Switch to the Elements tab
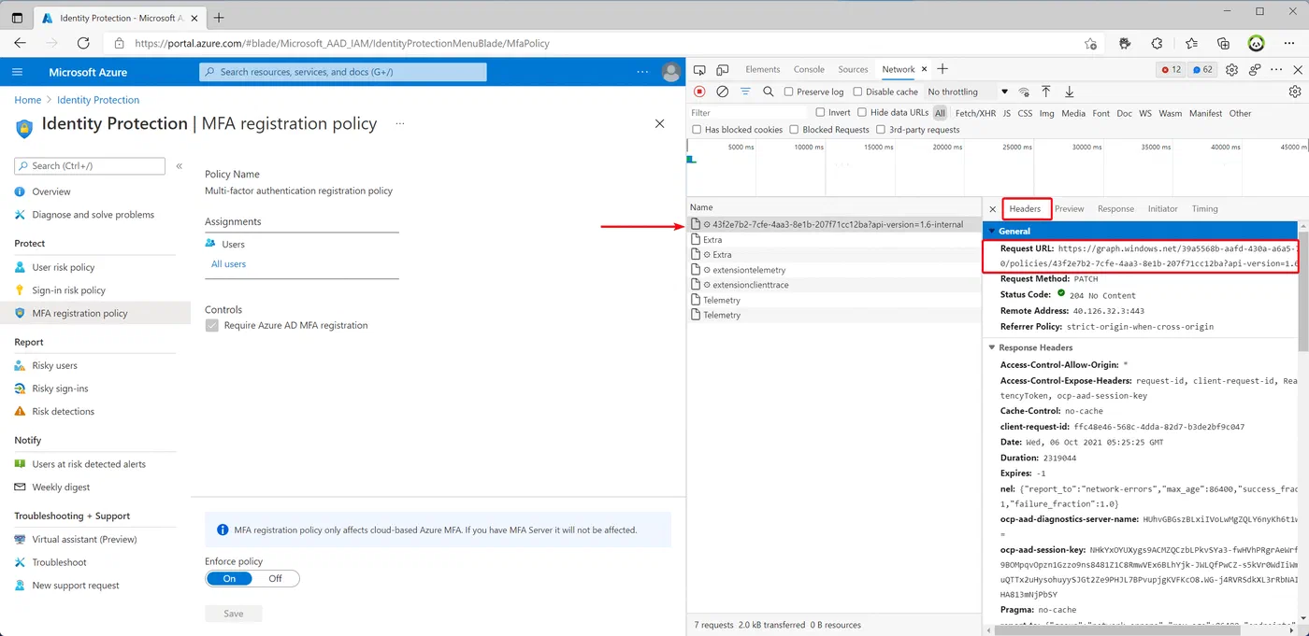This screenshot has width=1309, height=636. pos(763,69)
